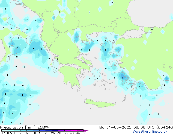The image size is (173, 134).
Task: Select the 5–10 mm legend color swatch
Action: pyautogui.click(x=30, y=130)
